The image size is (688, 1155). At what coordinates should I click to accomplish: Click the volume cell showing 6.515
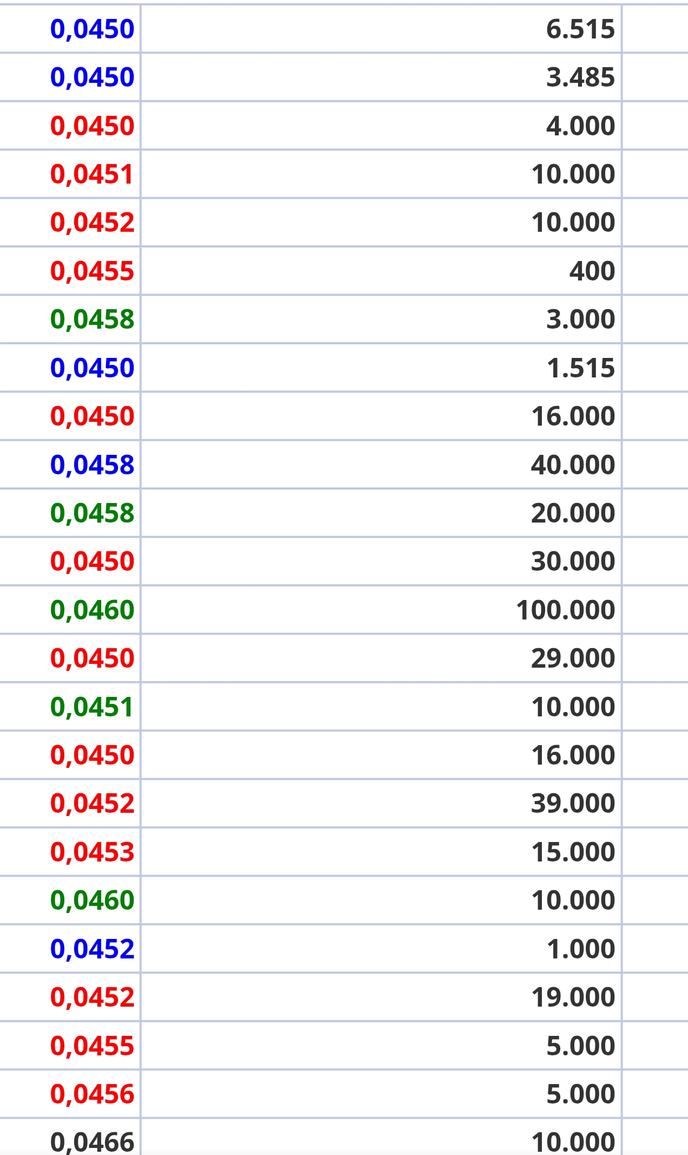coord(580,29)
